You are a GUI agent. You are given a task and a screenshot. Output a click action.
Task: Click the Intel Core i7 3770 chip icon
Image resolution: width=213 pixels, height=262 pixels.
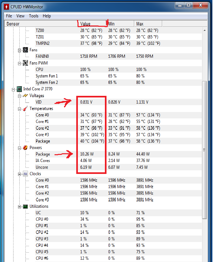tap(19, 89)
